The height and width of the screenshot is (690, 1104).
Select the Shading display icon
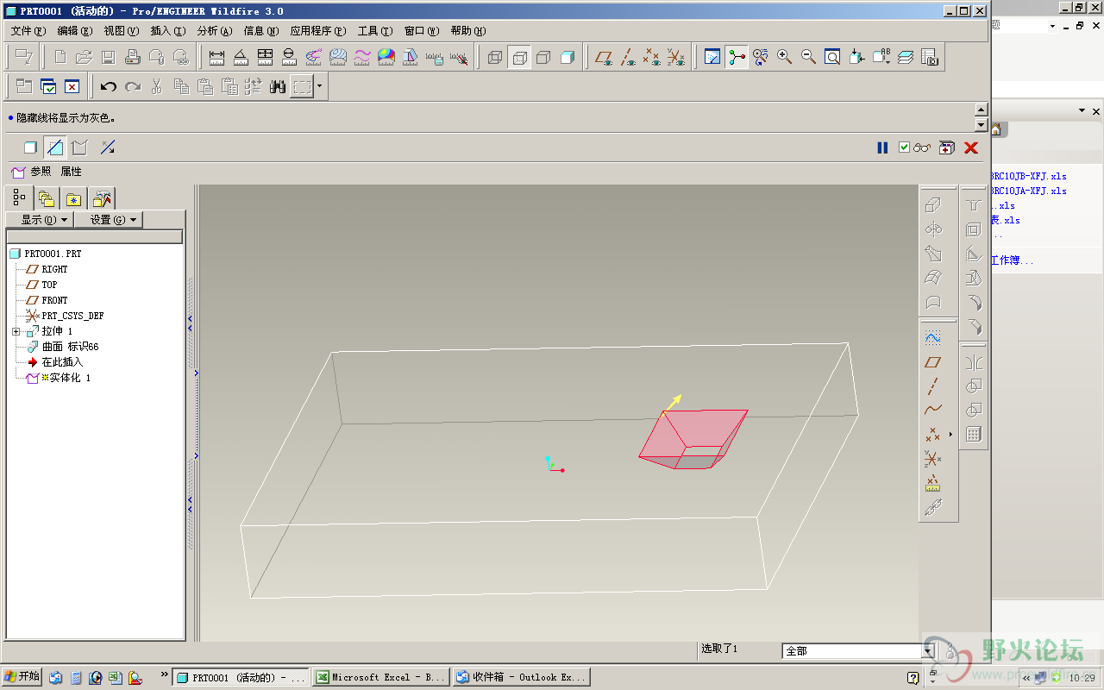pos(568,57)
